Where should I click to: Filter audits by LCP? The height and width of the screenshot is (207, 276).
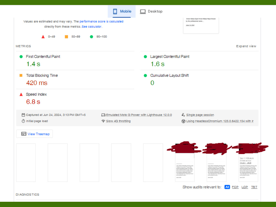tap(245, 187)
